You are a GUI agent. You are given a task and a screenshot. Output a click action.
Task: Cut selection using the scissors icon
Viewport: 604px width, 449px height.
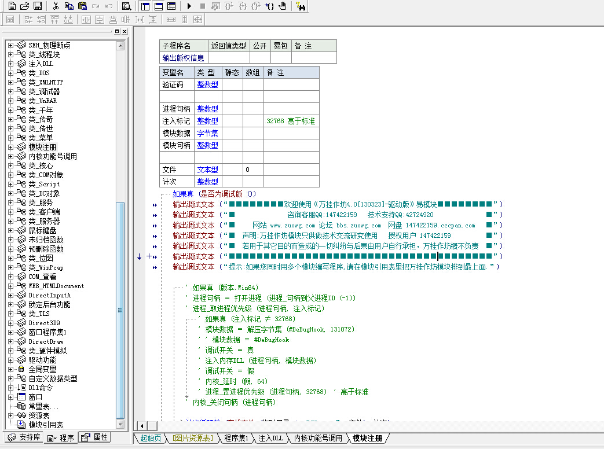pos(56,6)
